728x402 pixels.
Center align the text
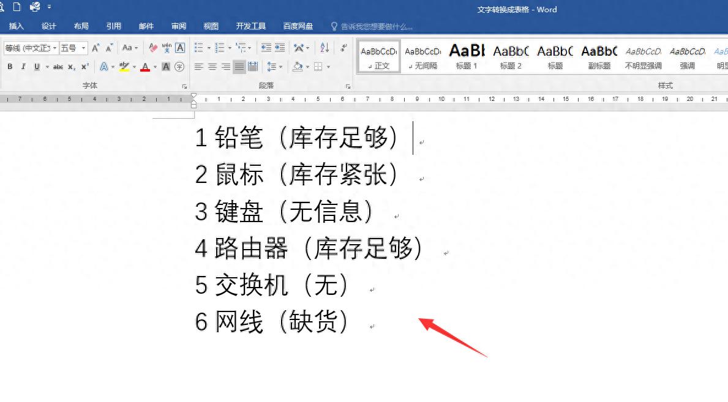click(x=212, y=67)
